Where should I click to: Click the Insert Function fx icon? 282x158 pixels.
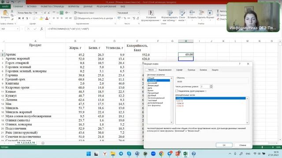pos(41,29)
